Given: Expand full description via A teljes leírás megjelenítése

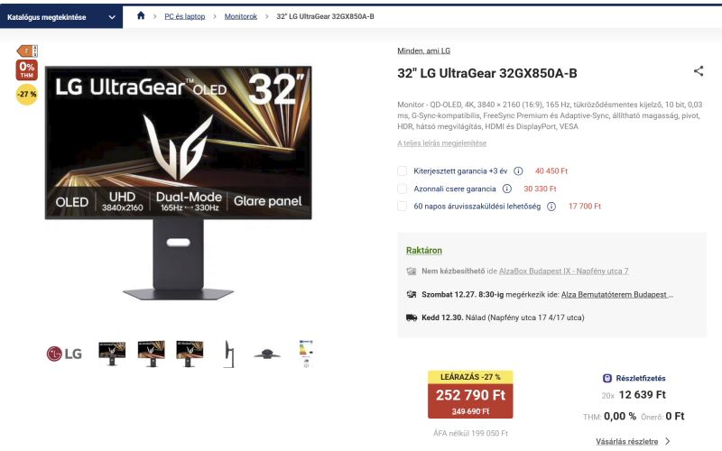Looking at the screenshot, I should coord(441,143).
